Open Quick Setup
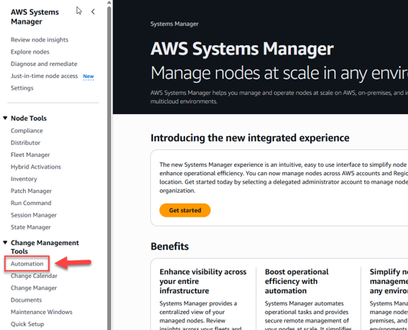 tap(28, 324)
